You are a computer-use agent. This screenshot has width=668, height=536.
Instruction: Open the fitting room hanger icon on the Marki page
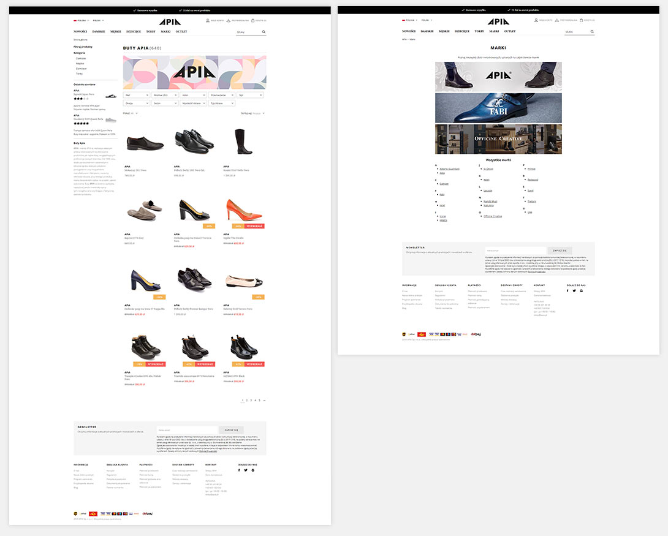pyautogui.click(x=557, y=20)
